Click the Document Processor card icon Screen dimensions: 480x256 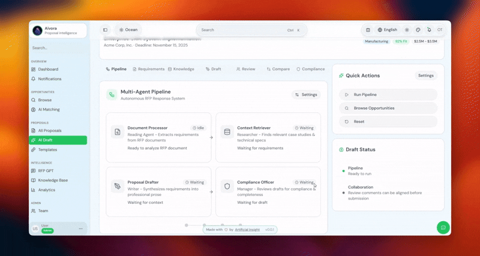118,132
